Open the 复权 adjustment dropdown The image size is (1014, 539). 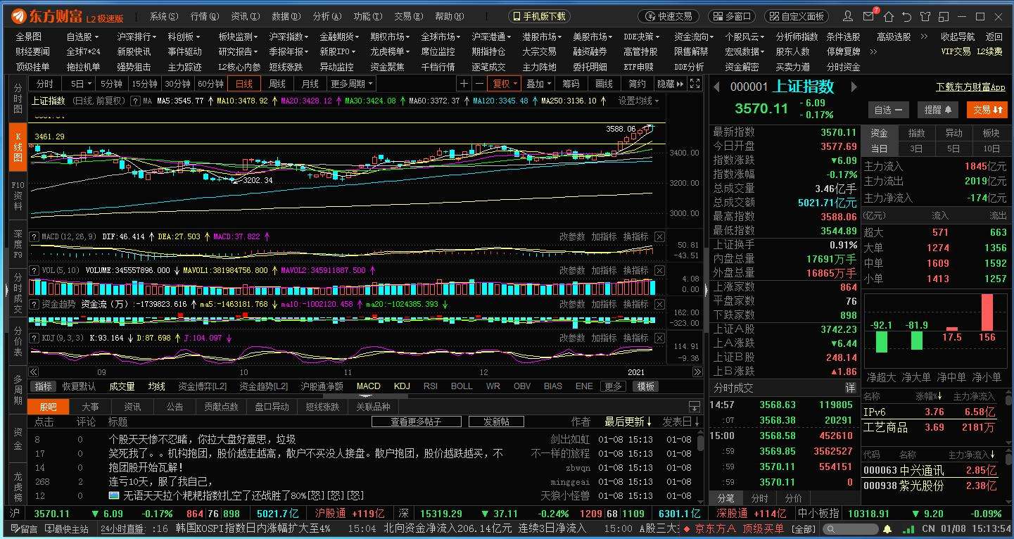[x=505, y=84]
